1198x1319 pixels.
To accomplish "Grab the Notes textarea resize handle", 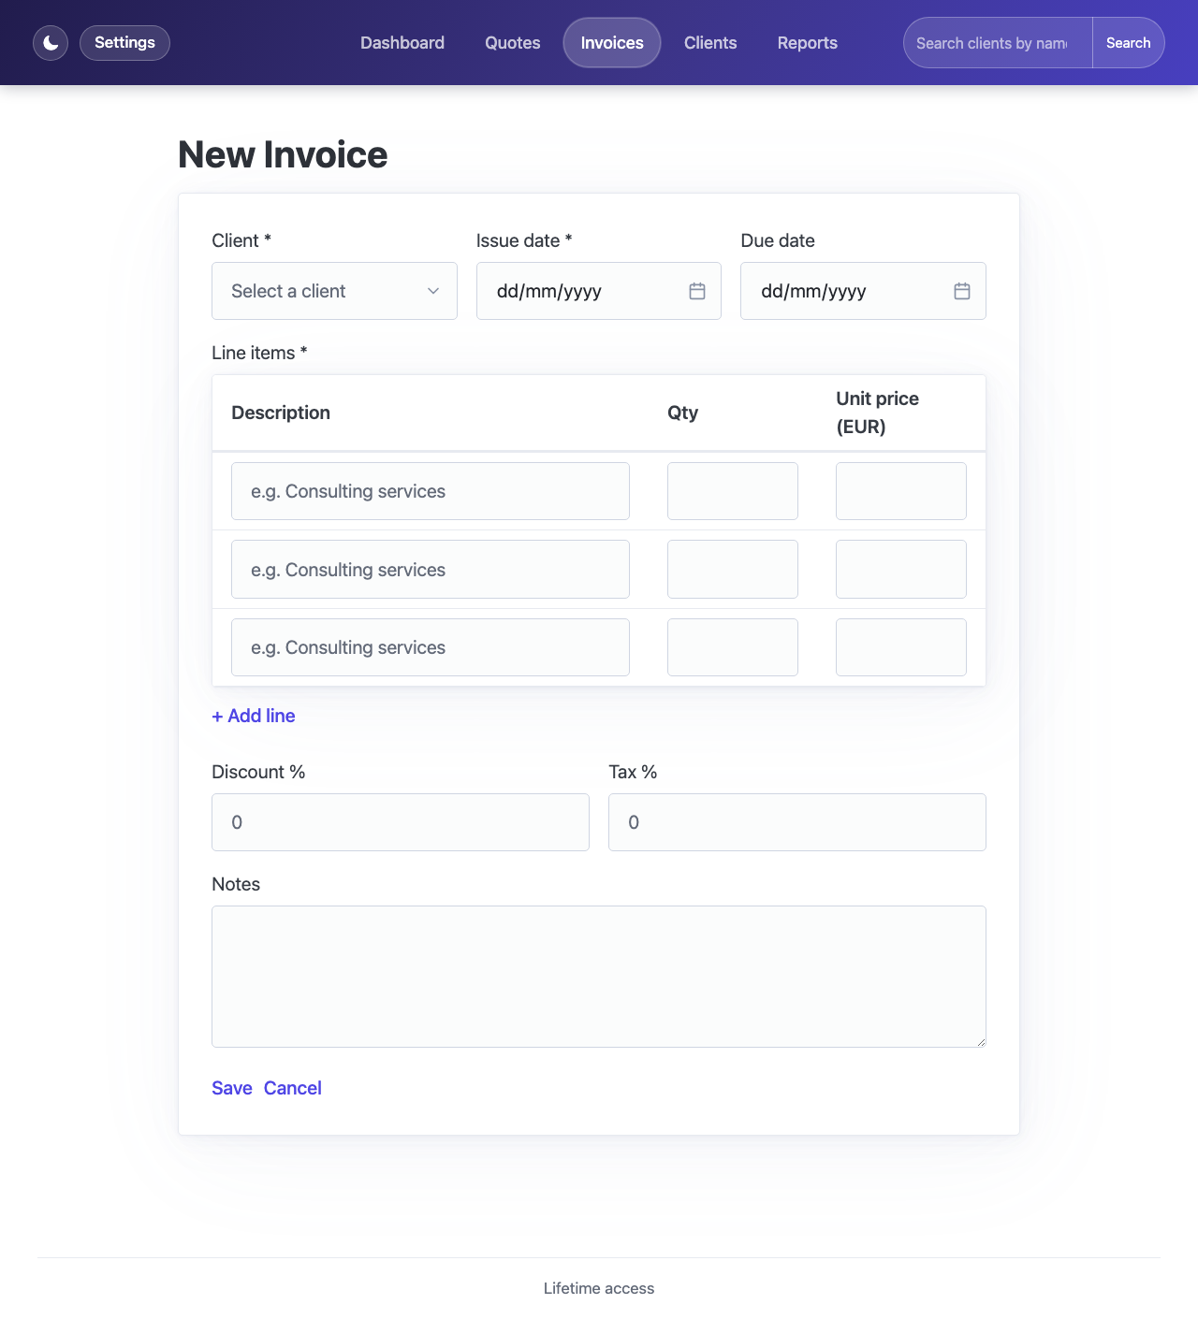I will tap(980, 1041).
